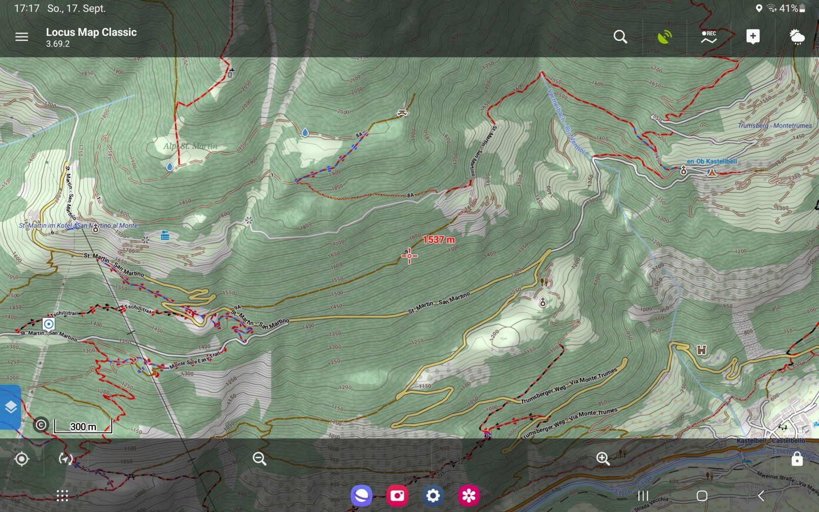Image resolution: width=819 pixels, height=512 pixels.
Task: Zoom out of the map
Action: tap(260, 459)
